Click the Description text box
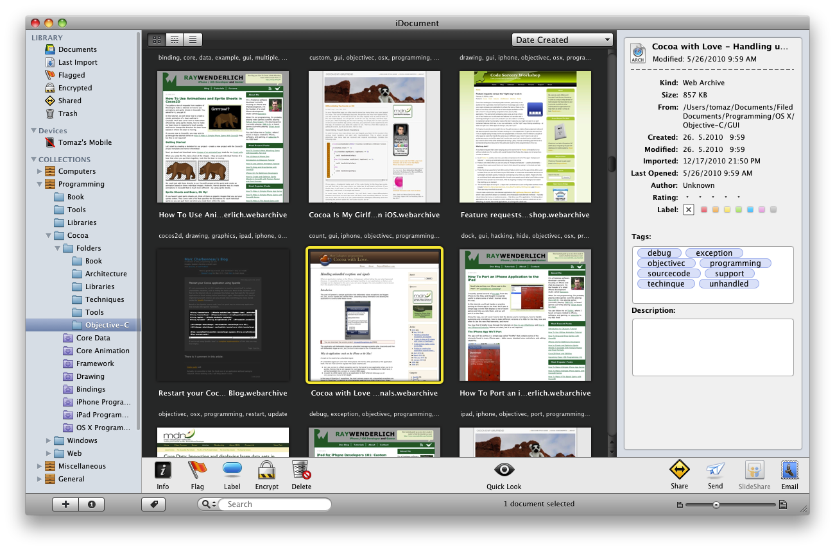Screen dimensions: 835x550 coord(712,347)
